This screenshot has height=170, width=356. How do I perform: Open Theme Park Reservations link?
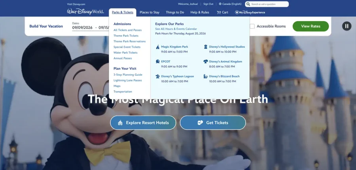coord(130,41)
